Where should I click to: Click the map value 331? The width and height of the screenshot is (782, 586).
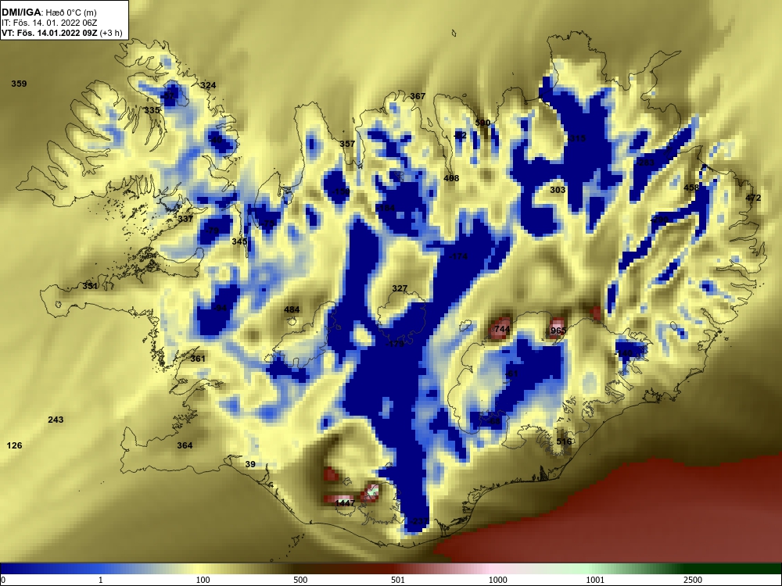[x=90, y=286]
